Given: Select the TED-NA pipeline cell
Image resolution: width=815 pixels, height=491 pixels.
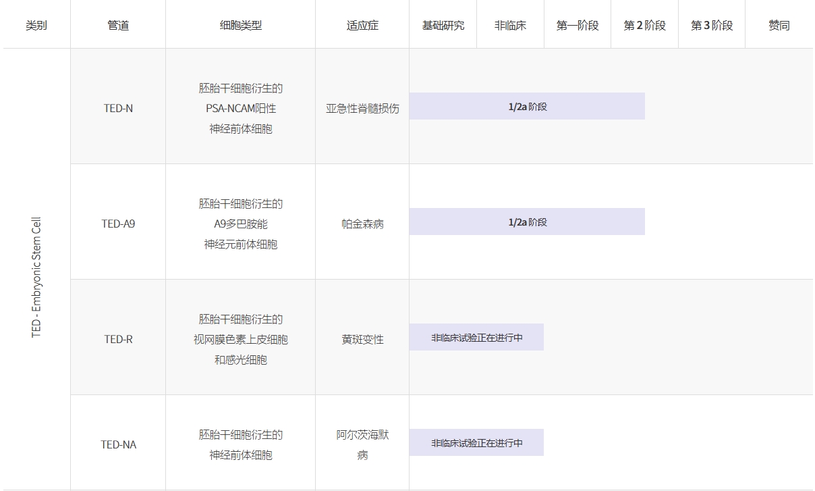Looking at the screenshot, I should point(118,444).
